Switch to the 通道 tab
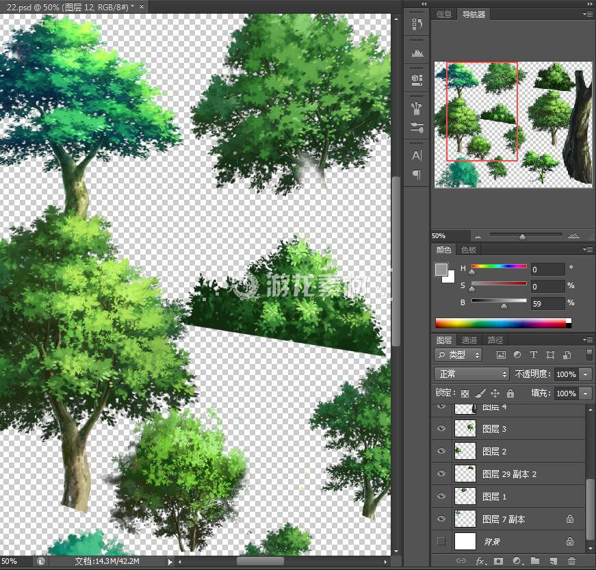This screenshot has height=570, width=596. 469,339
